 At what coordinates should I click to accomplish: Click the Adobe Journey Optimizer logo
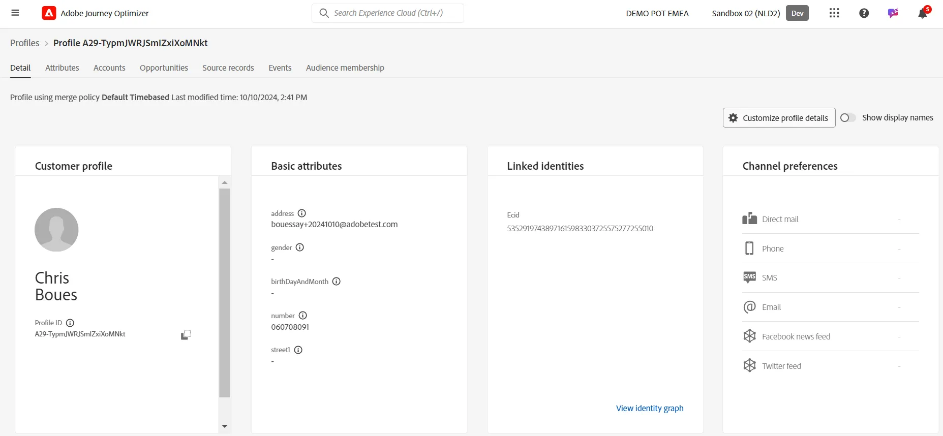pos(49,13)
